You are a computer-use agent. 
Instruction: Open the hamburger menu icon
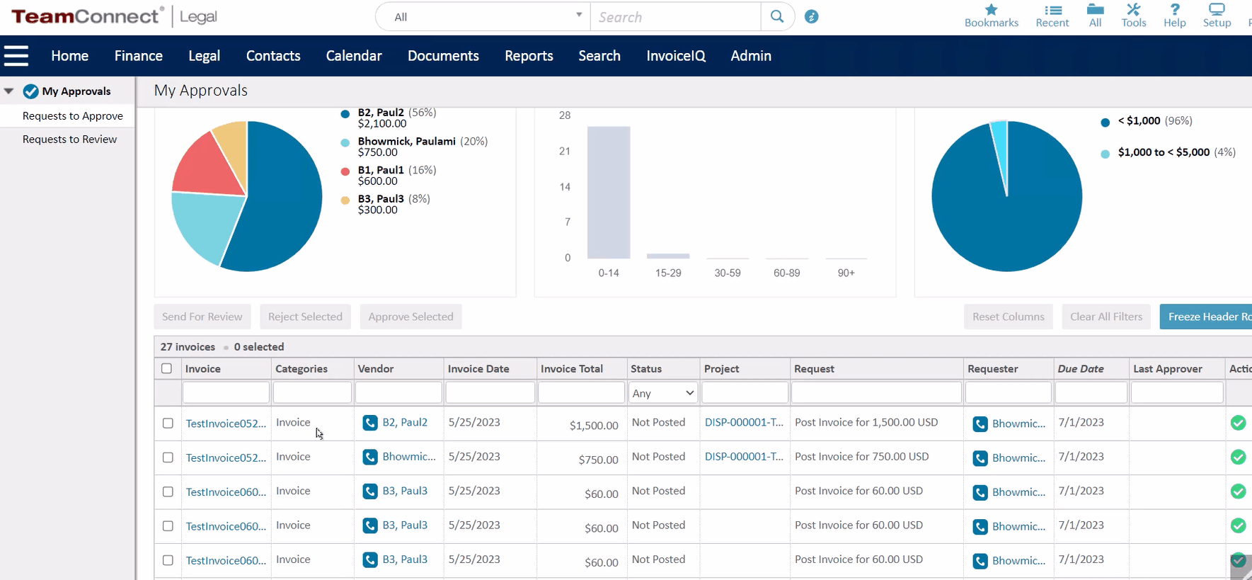pyautogui.click(x=16, y=56)
